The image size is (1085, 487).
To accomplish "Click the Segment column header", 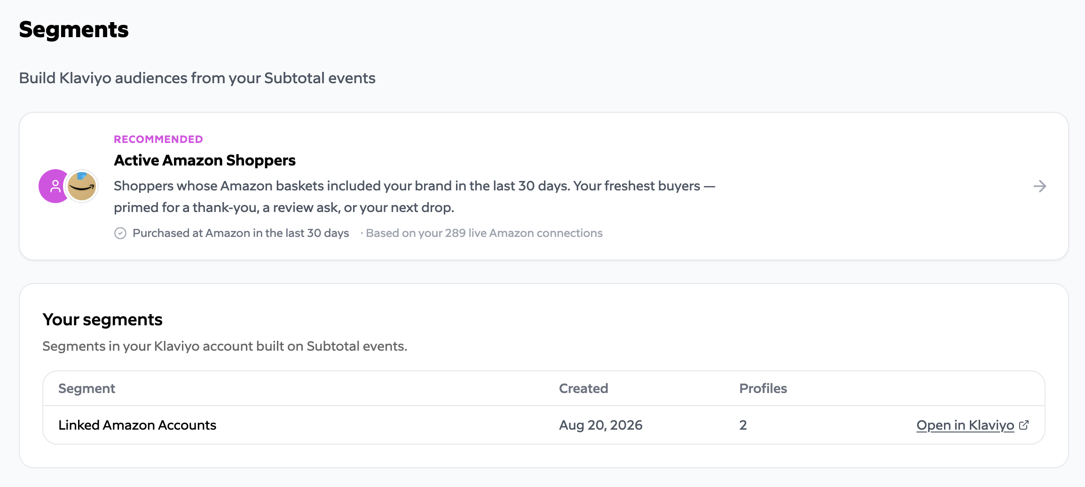I will (x=86, y=388).
